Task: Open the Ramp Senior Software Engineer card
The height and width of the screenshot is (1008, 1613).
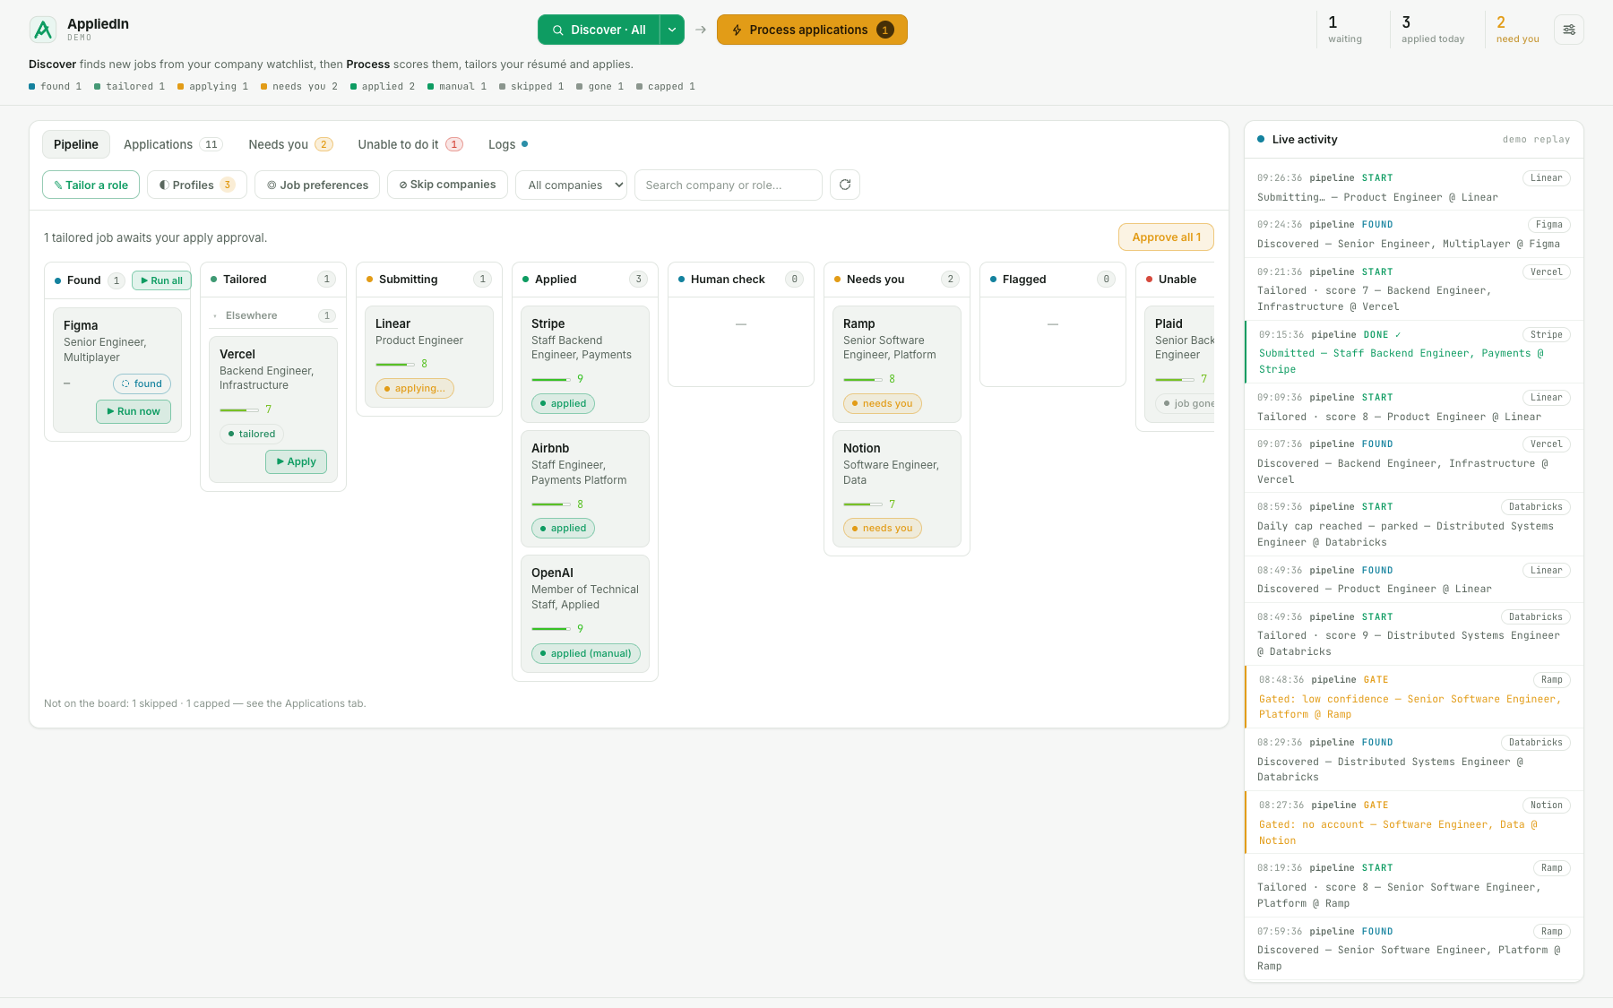Action: click(x=896, y=364)
